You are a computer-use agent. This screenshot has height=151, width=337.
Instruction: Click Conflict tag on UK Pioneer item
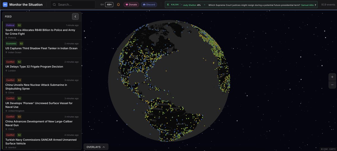pos(10,98)
